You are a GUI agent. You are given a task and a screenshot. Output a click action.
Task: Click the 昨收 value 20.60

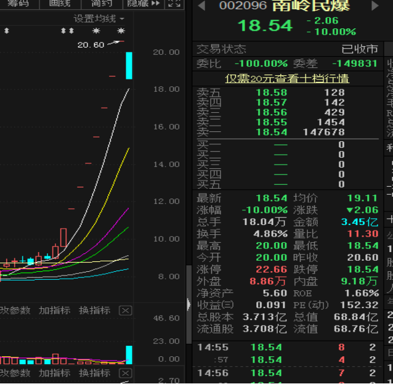362,258
